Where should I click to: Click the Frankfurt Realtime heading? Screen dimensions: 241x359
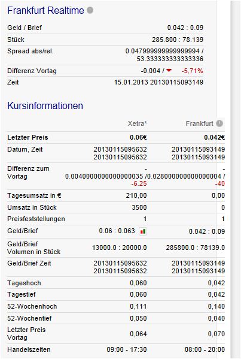pos(45,11)
